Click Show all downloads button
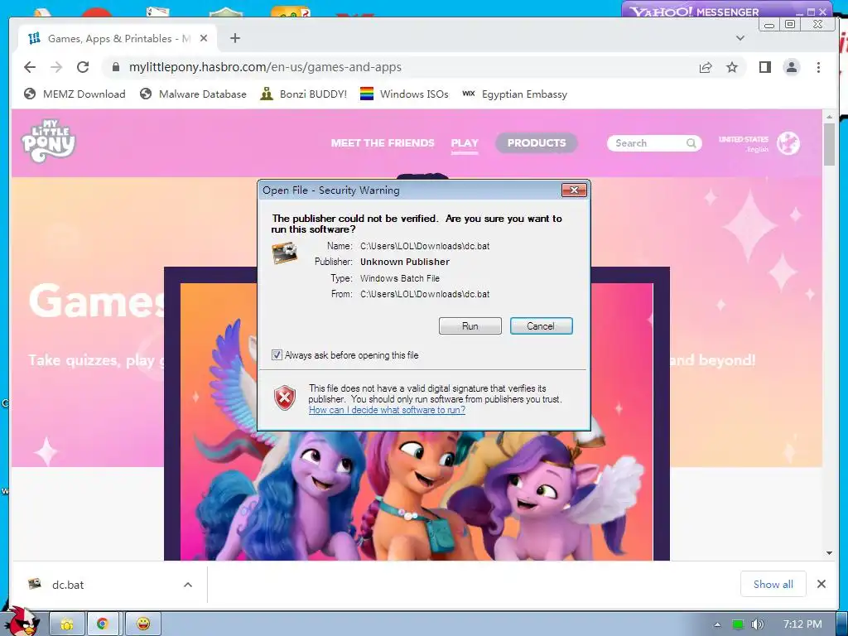 (773, 584)
